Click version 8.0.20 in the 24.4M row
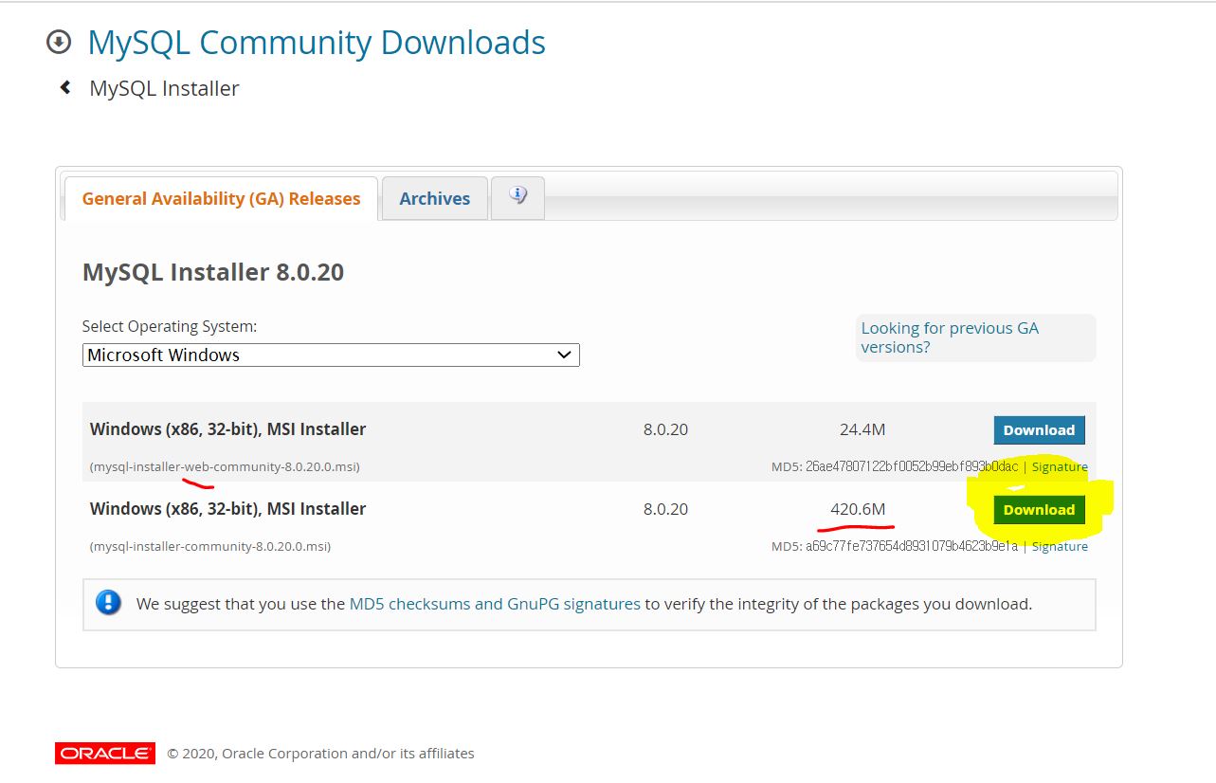 665,429
